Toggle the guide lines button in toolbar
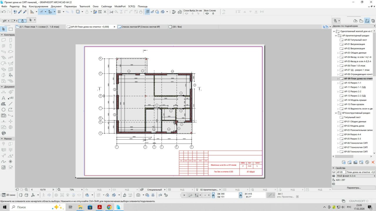Viewport: 376px width, 211px height. 41,12
